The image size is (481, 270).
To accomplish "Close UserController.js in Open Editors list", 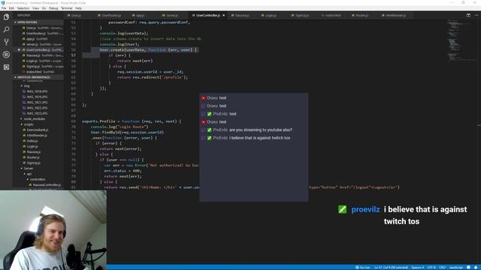I will point(19,49).
